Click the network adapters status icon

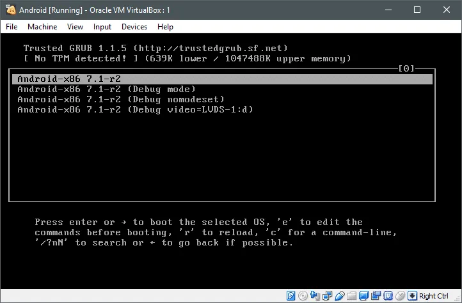coord(327,295)
